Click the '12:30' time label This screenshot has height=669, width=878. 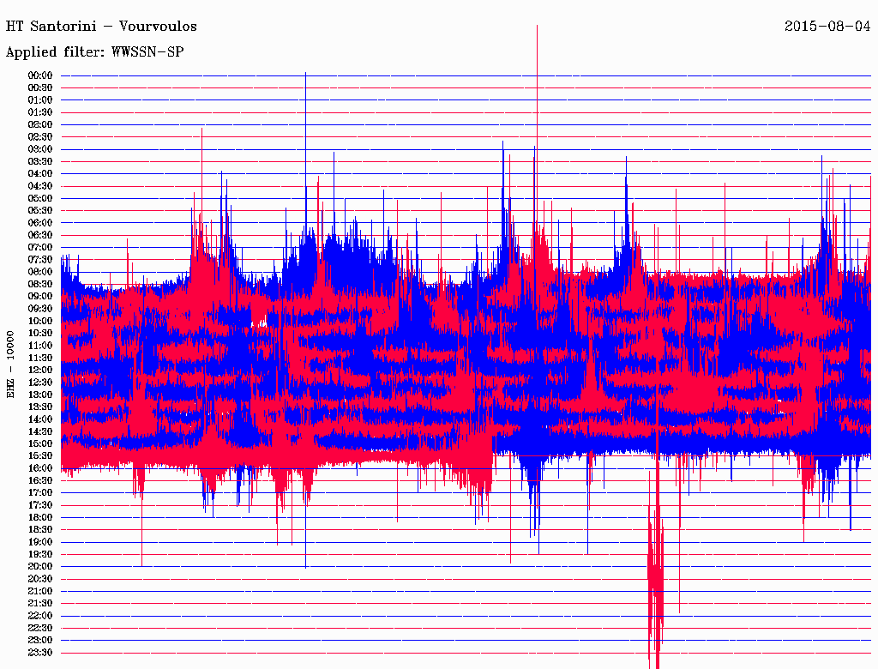(40, 383)
